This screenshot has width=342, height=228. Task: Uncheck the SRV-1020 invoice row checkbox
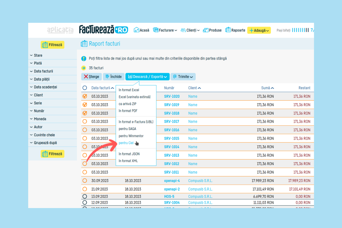click(85, 96)
